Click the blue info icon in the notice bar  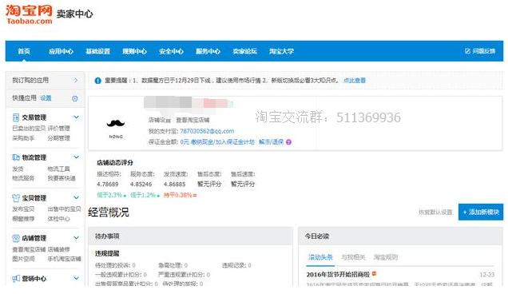click(x=97, y=81)
